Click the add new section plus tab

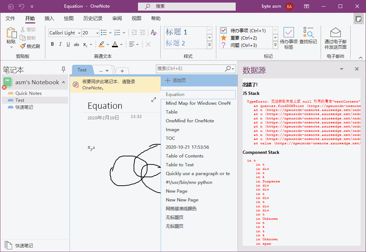pyautogui.click(x=122, y=71)
